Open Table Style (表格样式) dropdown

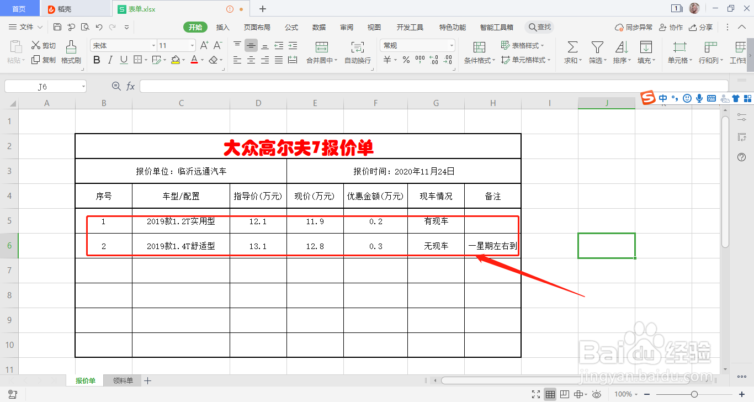[x=522, y=45]
